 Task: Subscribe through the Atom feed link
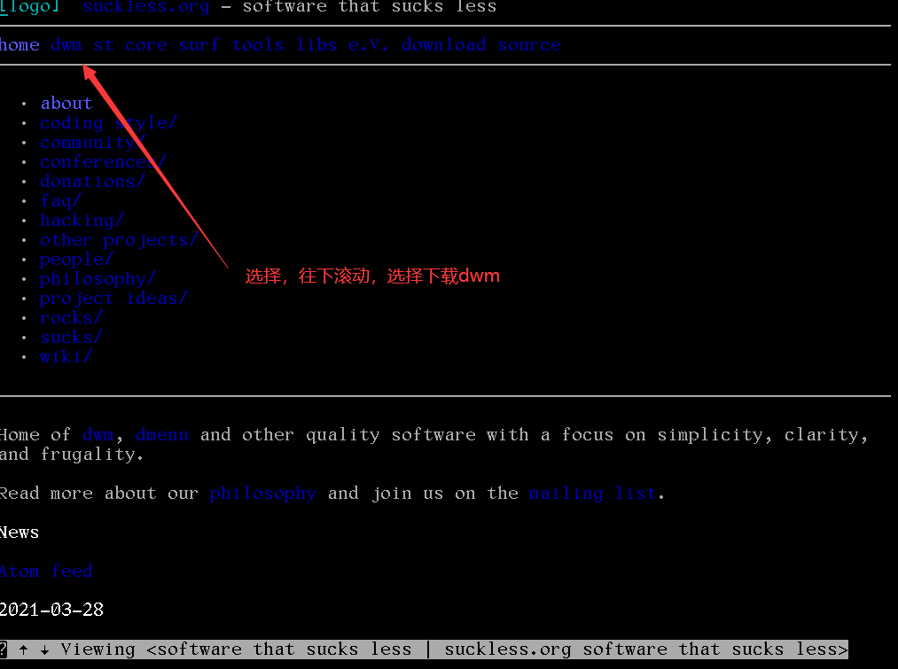click(x=47, y=571)
